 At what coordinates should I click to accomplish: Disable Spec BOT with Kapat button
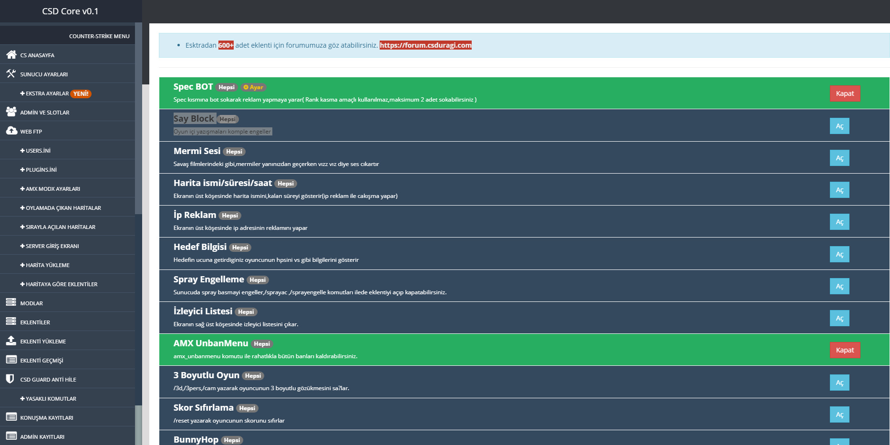coord(845,93)
